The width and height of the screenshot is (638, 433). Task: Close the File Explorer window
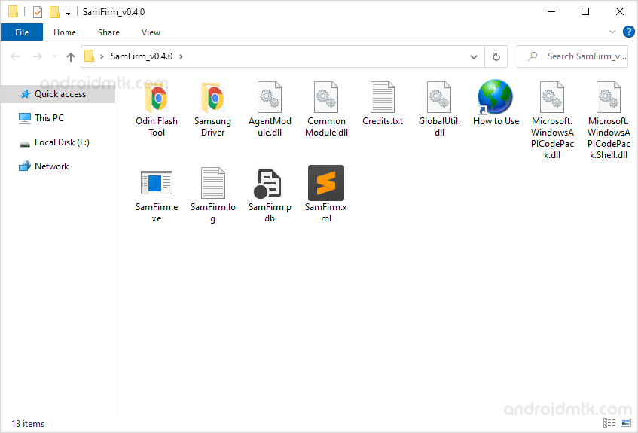[x=620, y=11]
